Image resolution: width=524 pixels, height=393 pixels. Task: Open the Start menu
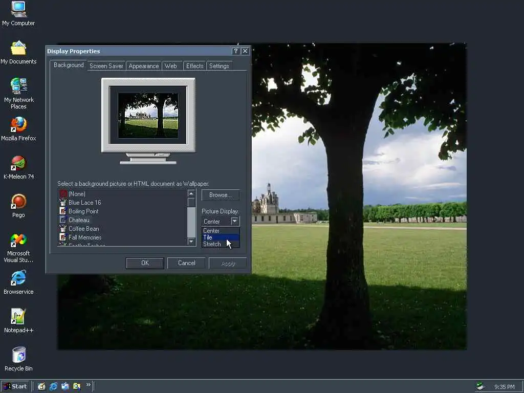coord(15,386)
